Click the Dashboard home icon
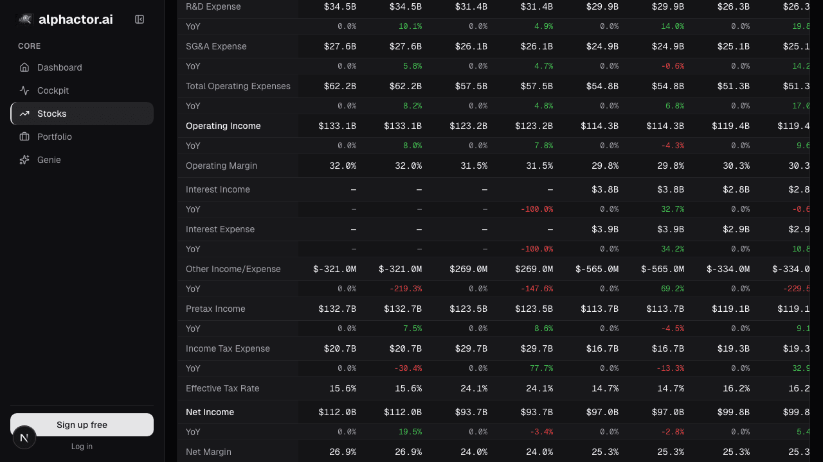This screenshot has width=823, height=462. [x=24, y=67]
